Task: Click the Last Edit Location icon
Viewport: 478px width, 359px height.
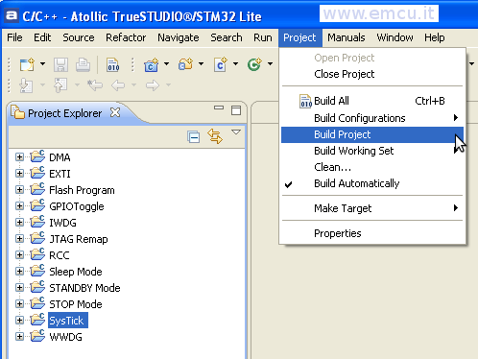Action: (95, 85)
